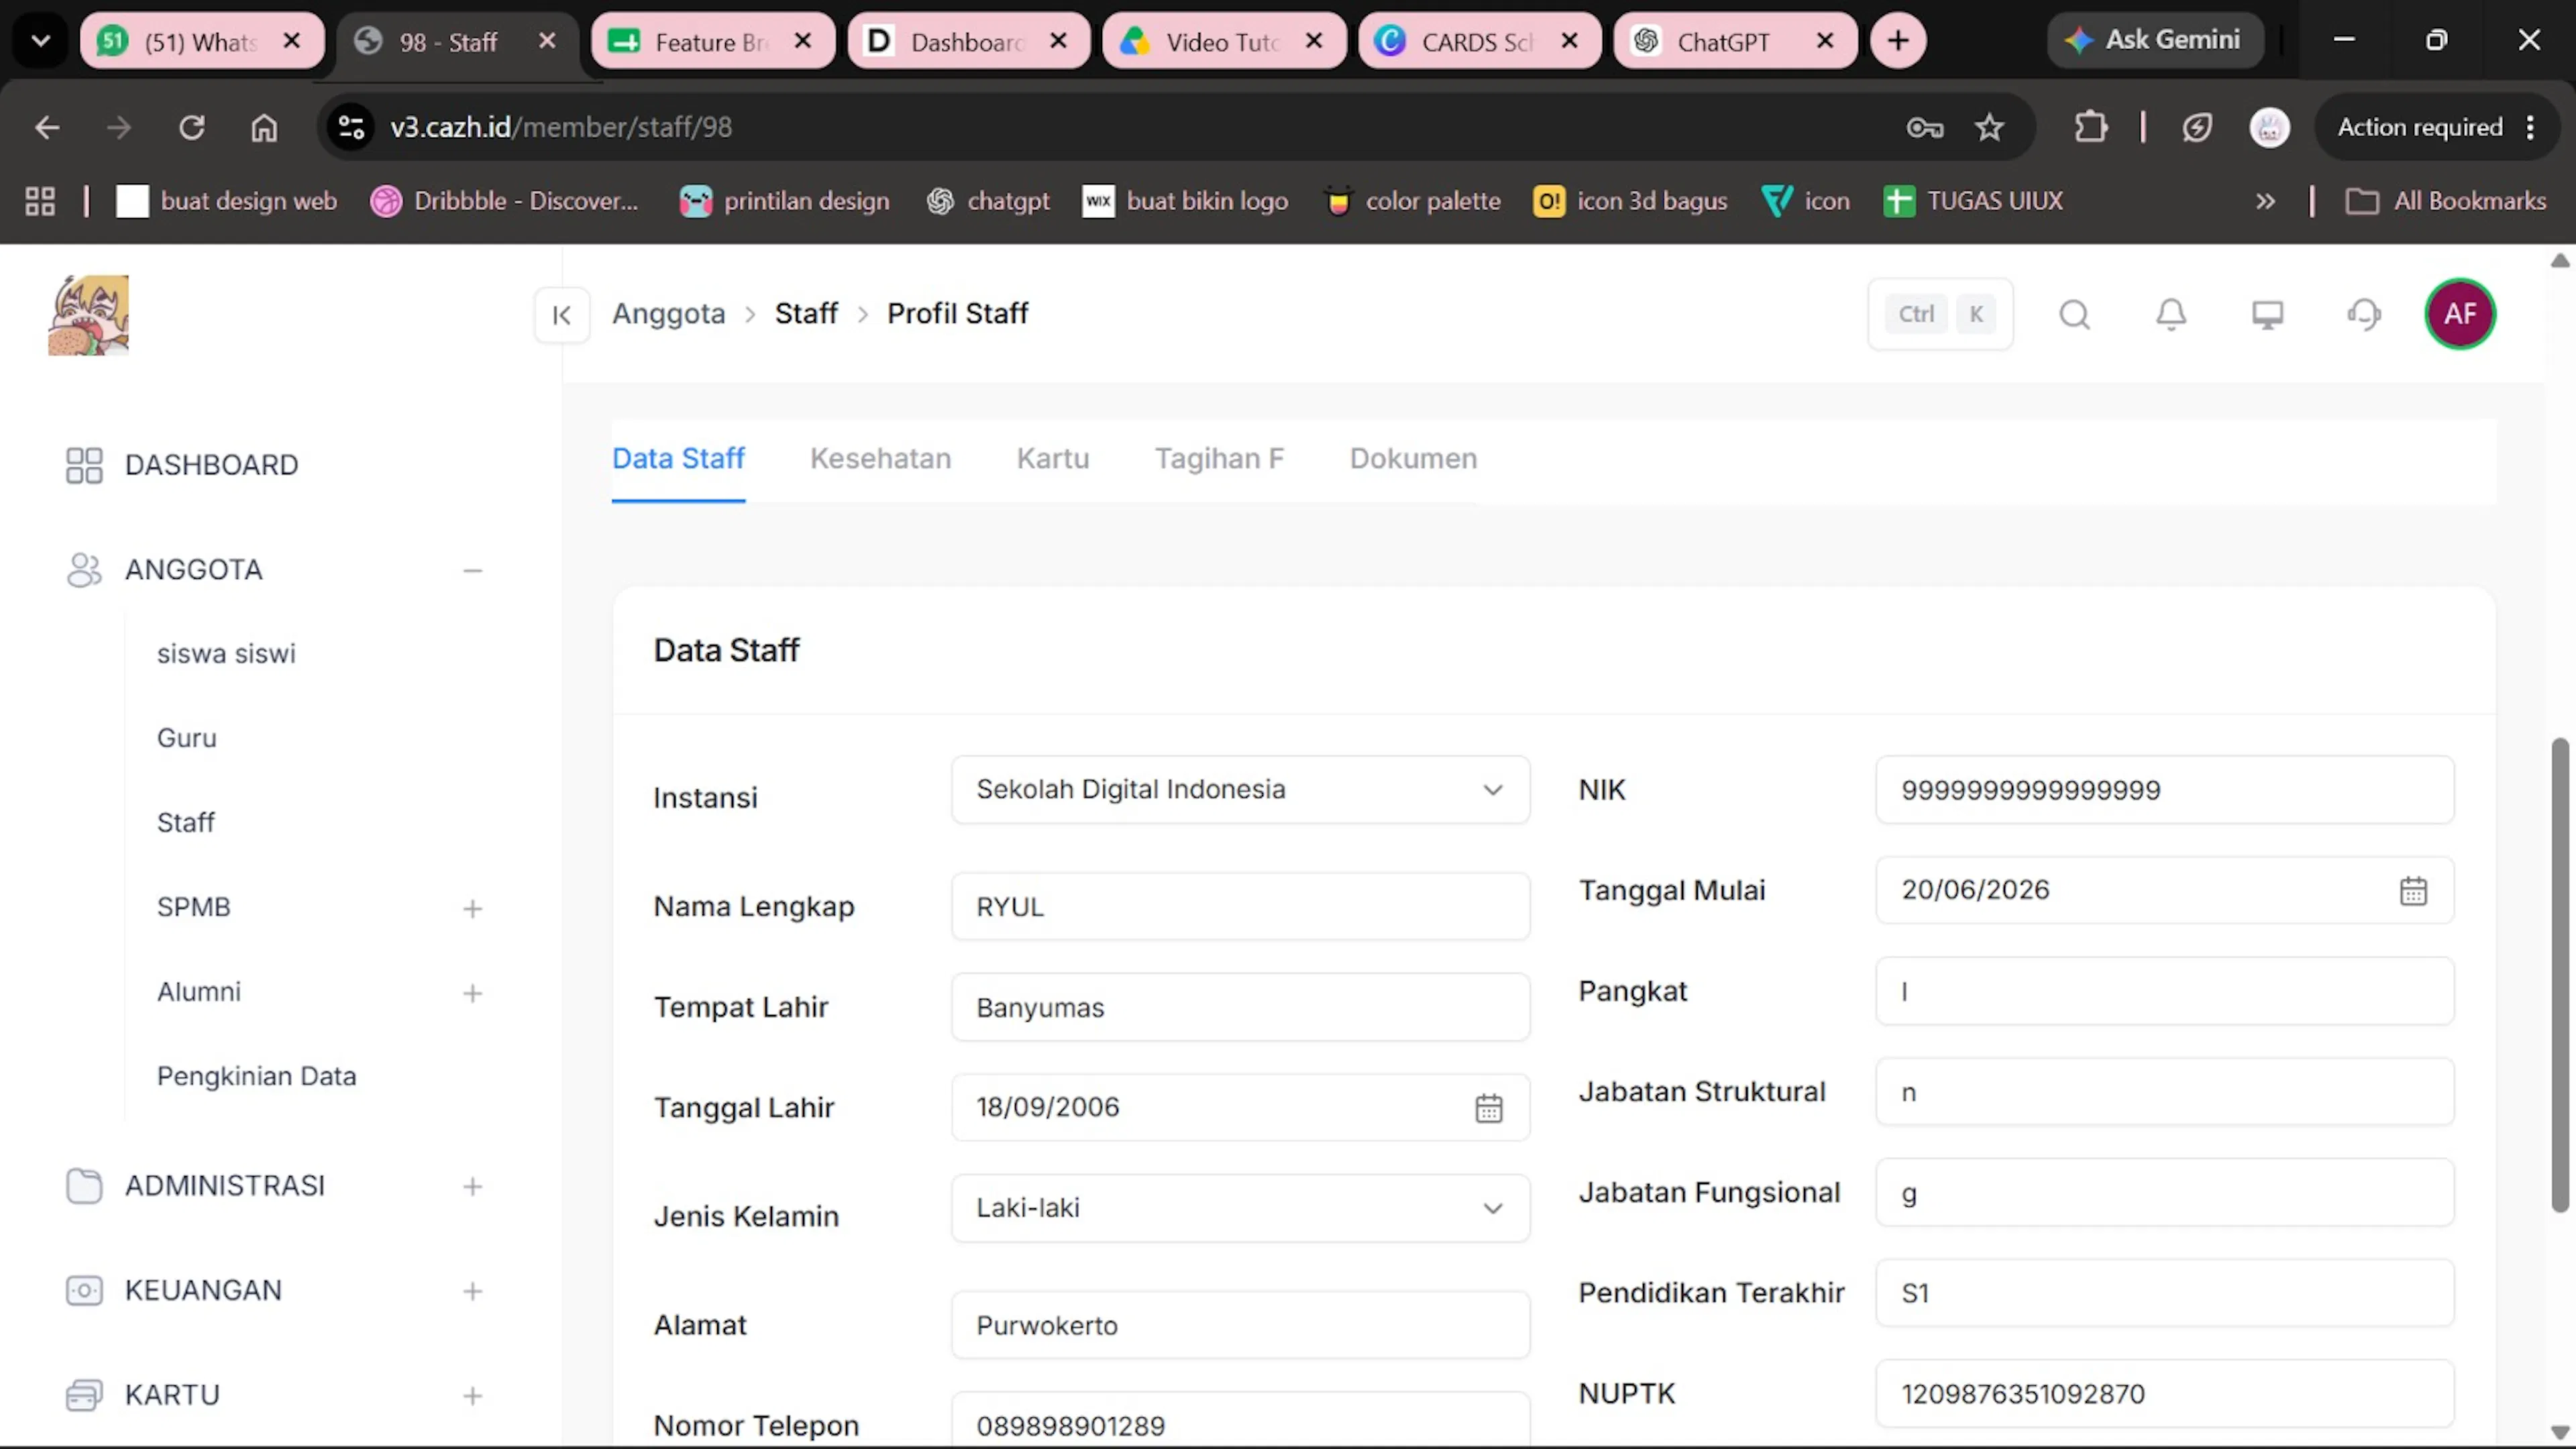Go to Anggota in the breadcrumb
Screen dimensions: 2576x1449
(x=668, y=314)
